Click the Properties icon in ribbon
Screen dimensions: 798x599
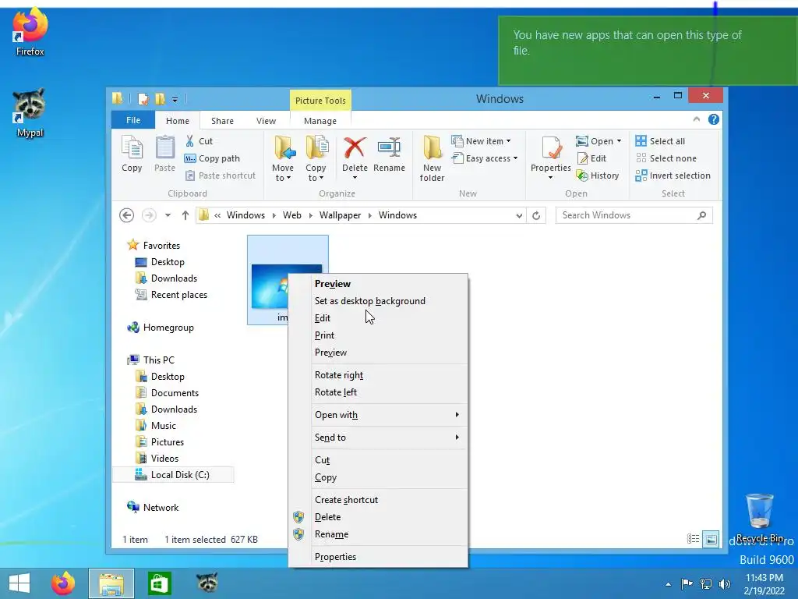[x=551, y=148]
